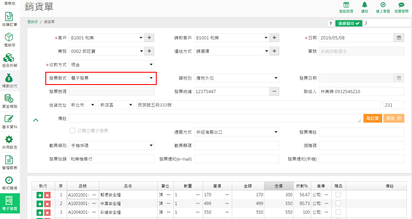Check 贈品 box for 輕便安全帽 row
412x219 pixels.
click(338, 194)
